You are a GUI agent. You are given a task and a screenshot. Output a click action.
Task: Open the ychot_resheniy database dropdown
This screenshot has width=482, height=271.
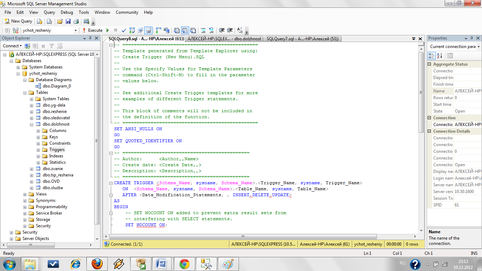click(x=76, y=30)
